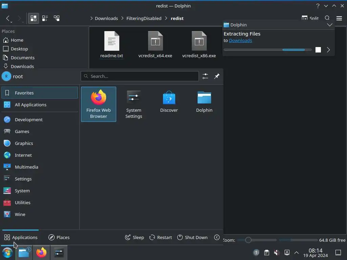Stop the Extracting Files job
The width and height of the screenshot is (347, 260).
pyautogui.click(x=318, y=50)
